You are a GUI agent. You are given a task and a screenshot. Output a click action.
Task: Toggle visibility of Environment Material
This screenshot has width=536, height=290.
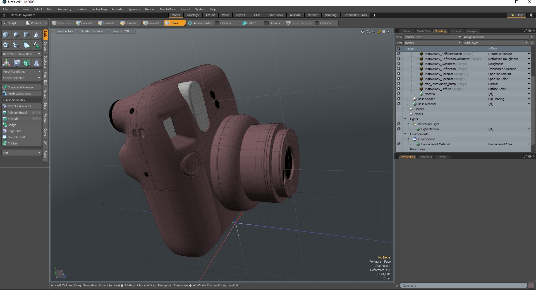399,144
